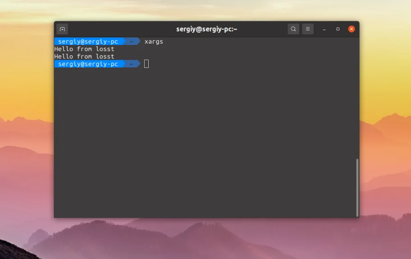411x259 pixels.
Task: Open a new terminal tab
Action: [62, 29]
